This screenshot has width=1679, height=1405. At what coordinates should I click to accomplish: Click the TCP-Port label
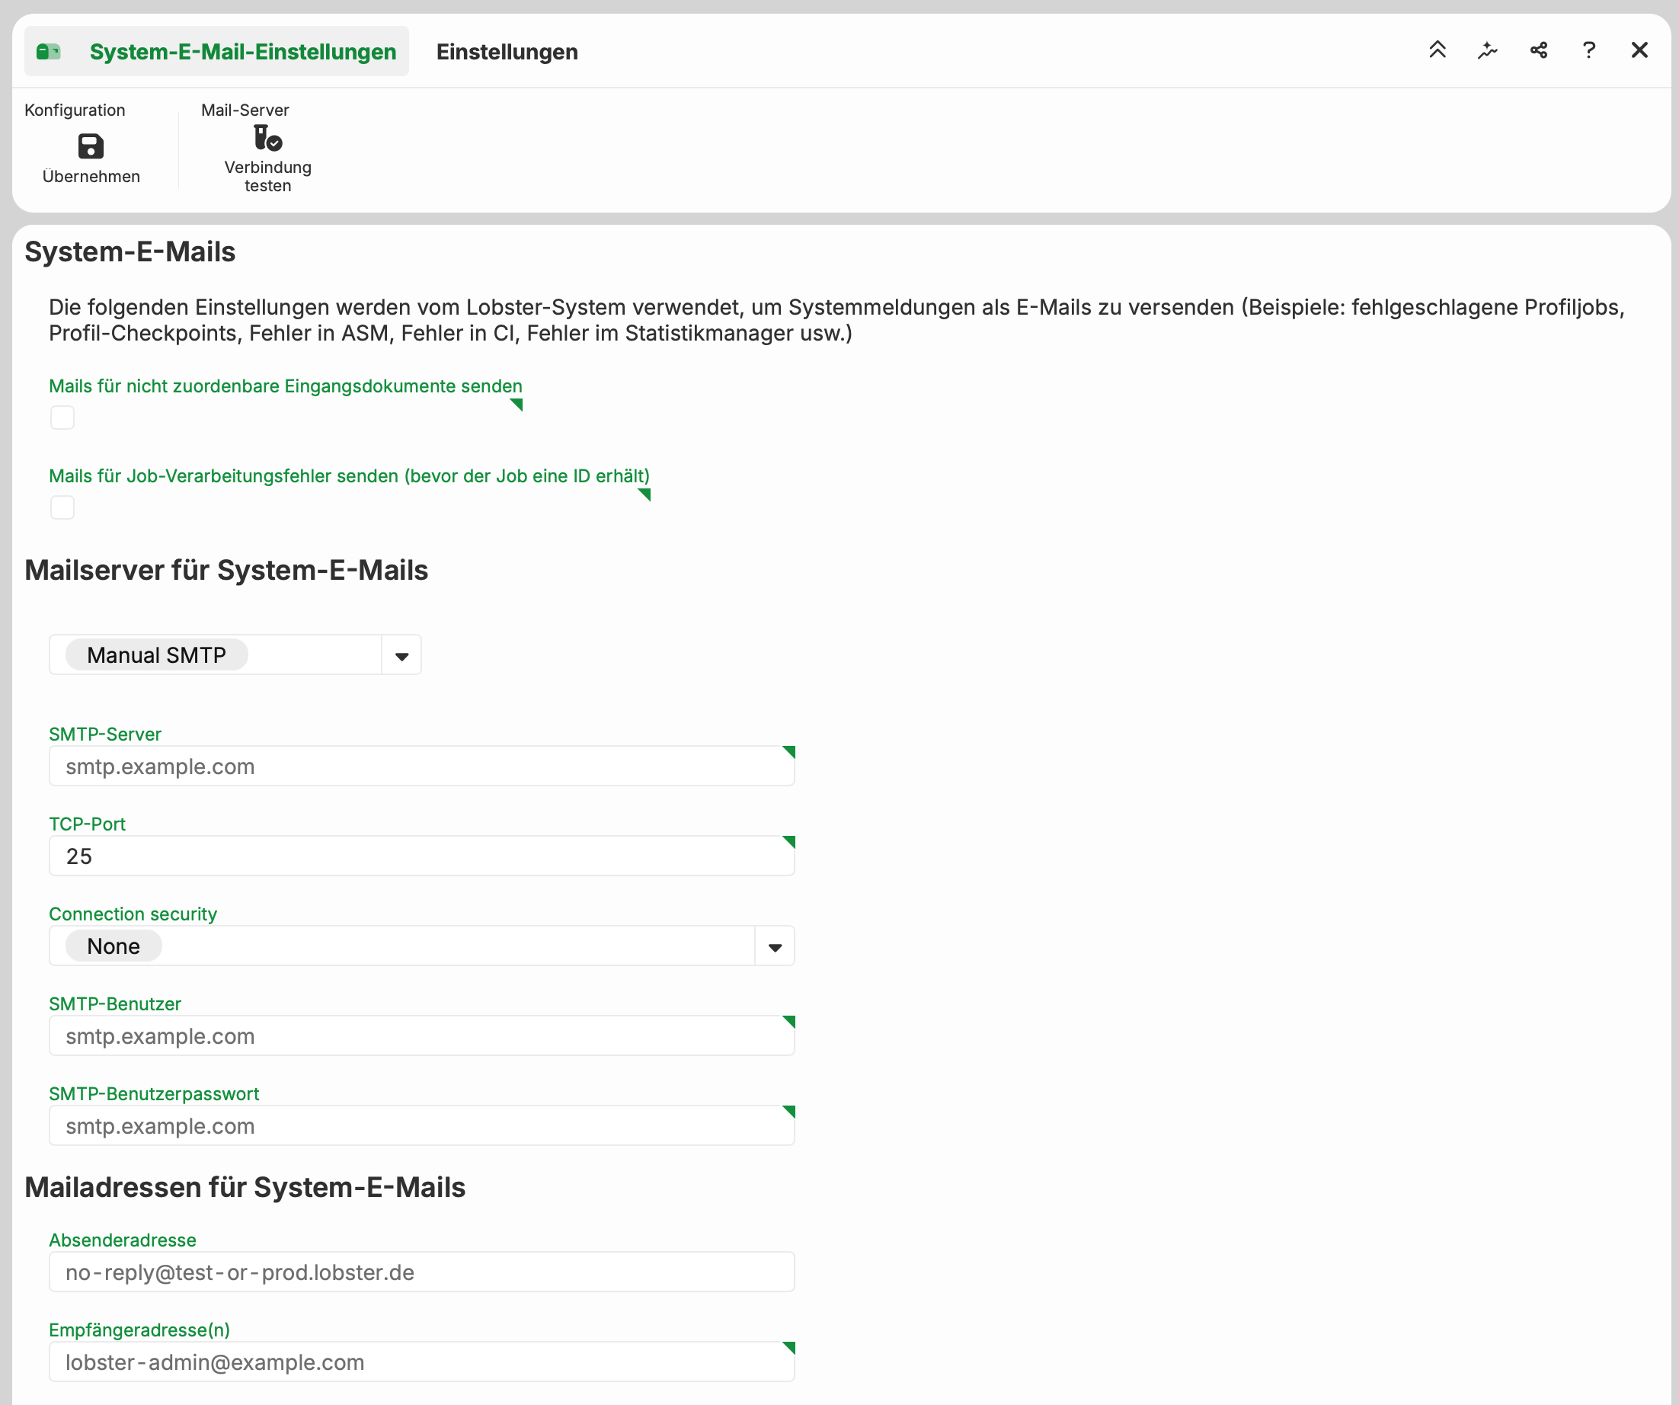click(x=87, y=824)
